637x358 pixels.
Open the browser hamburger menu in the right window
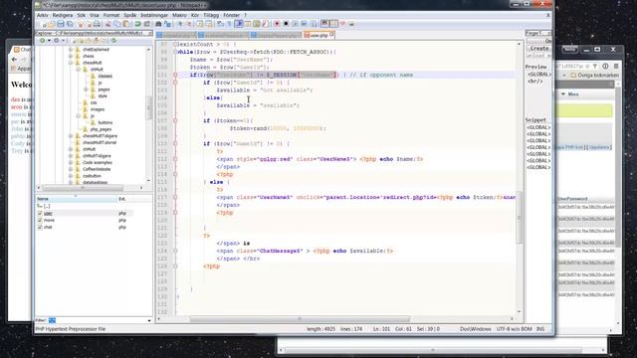click(x=616, y=66)
